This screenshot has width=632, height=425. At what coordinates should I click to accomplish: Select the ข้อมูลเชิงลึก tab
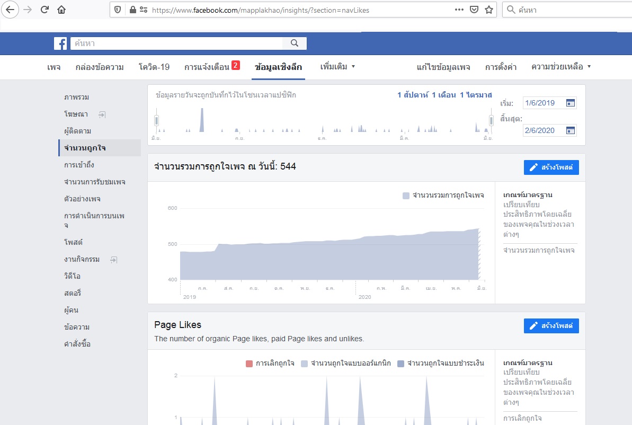tap(278, 67)
